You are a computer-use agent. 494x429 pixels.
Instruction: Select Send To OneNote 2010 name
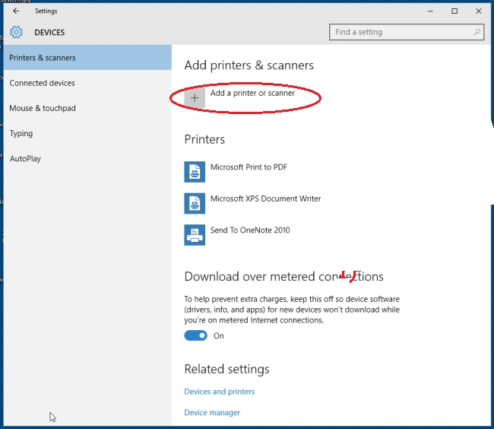[250, 230]
